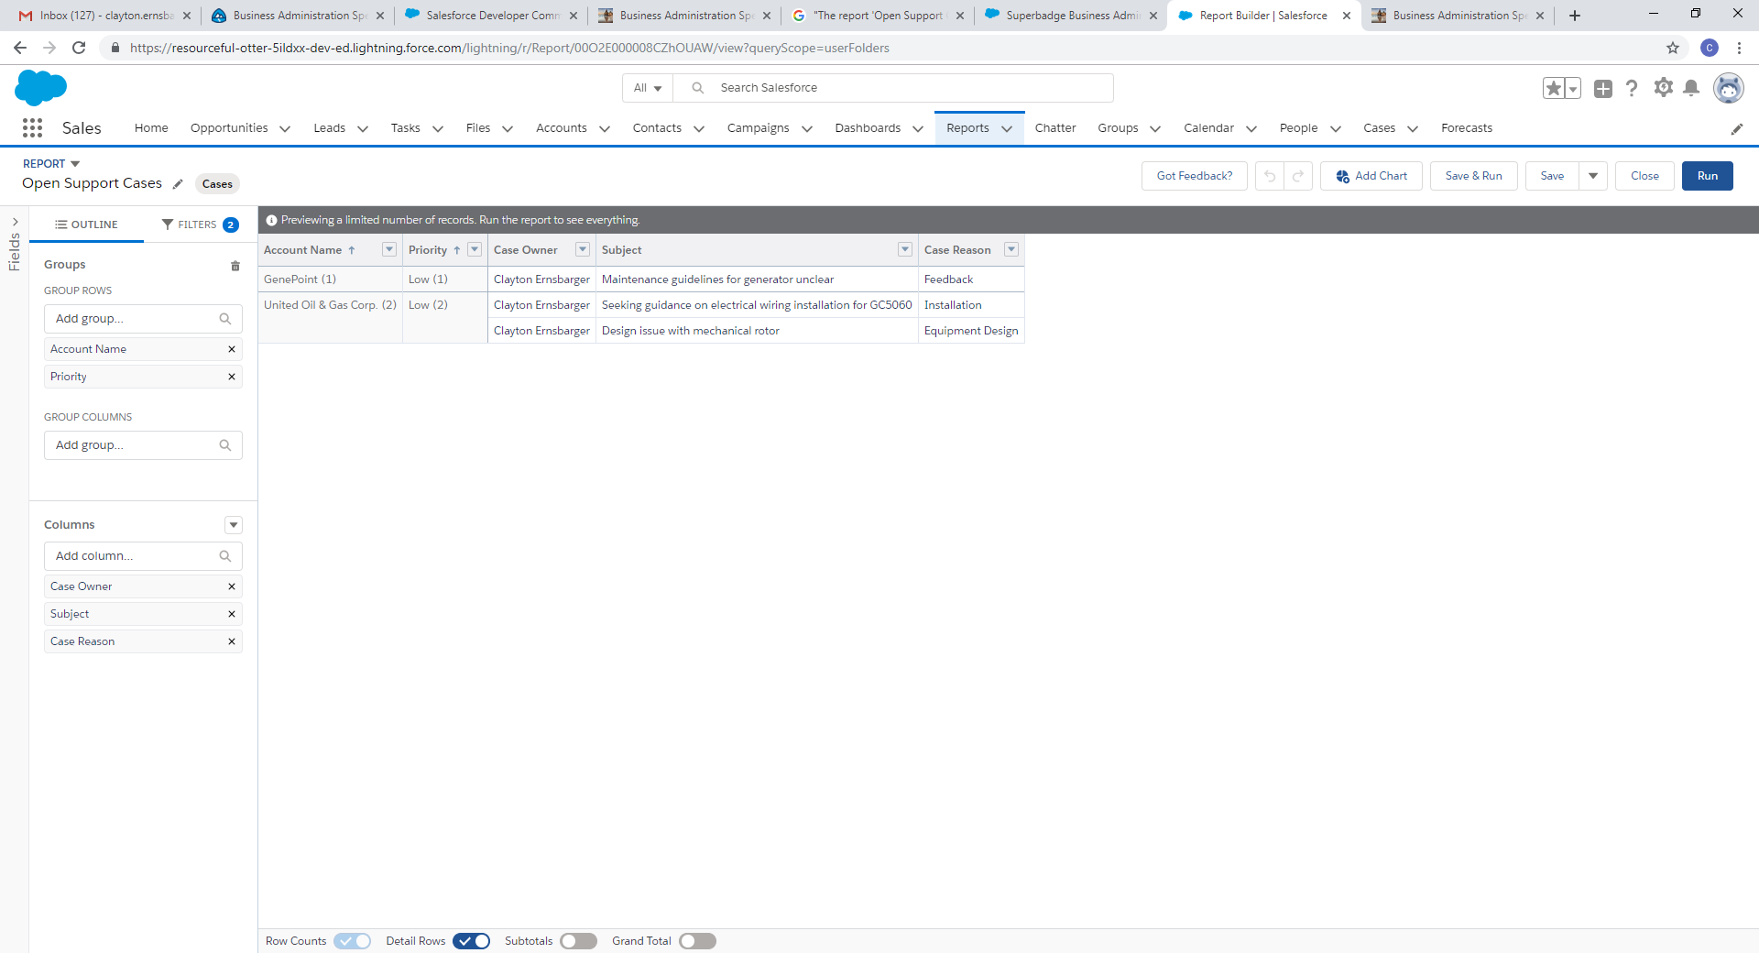Sort Account Name column ascending arrow

(352, 250)
